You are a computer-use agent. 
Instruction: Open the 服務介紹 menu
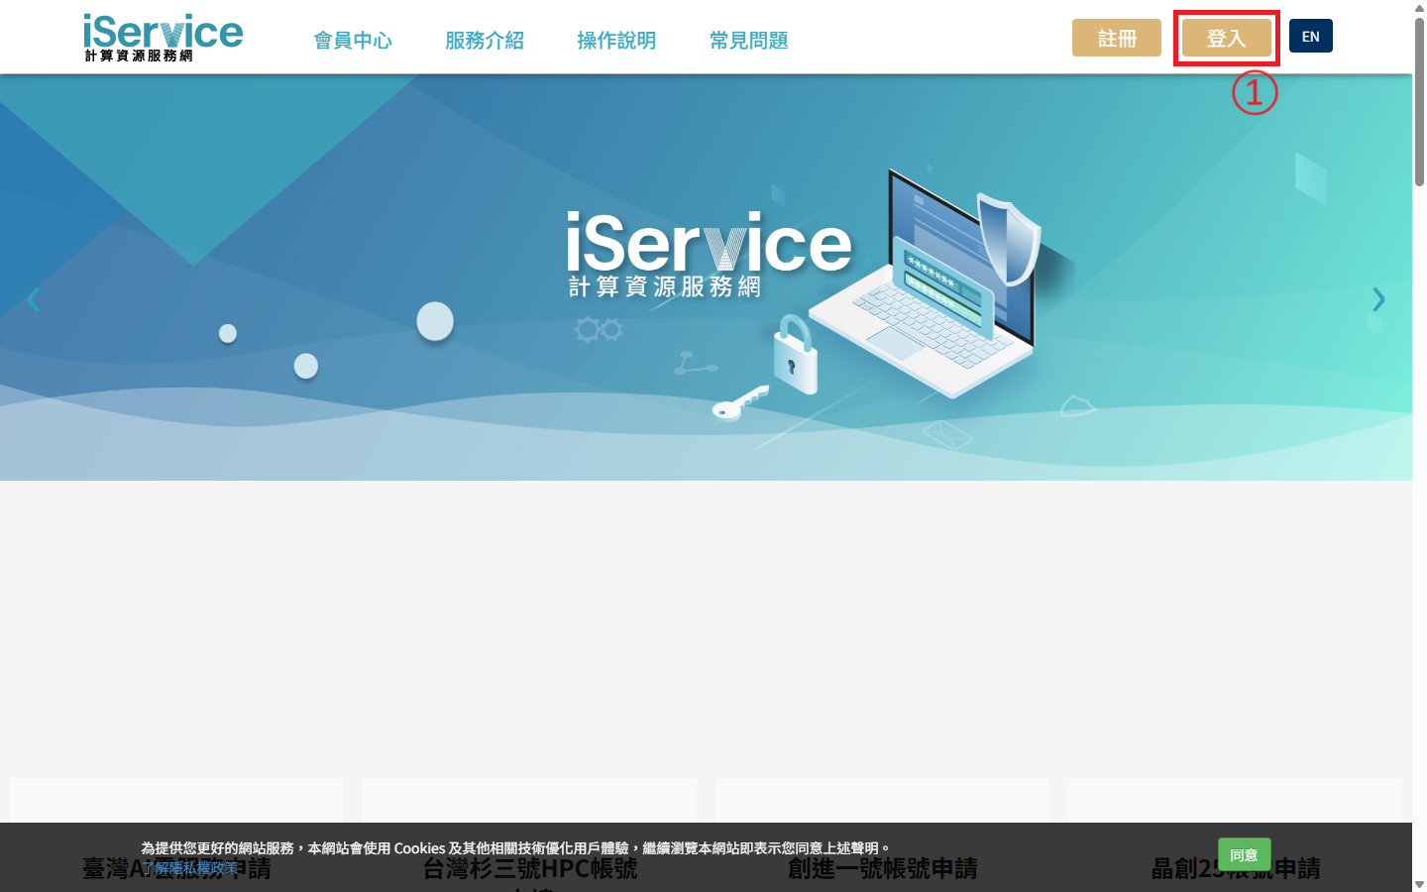click(x=485, y=41)
